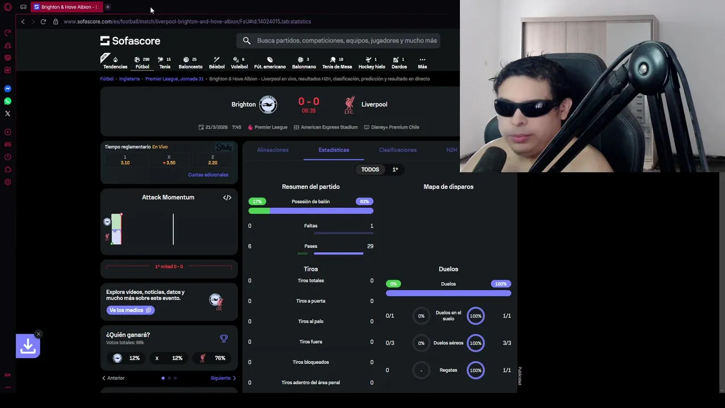Select third carousel dot
The width and height of the screenshot is (725, 408).
click(175, 378)
